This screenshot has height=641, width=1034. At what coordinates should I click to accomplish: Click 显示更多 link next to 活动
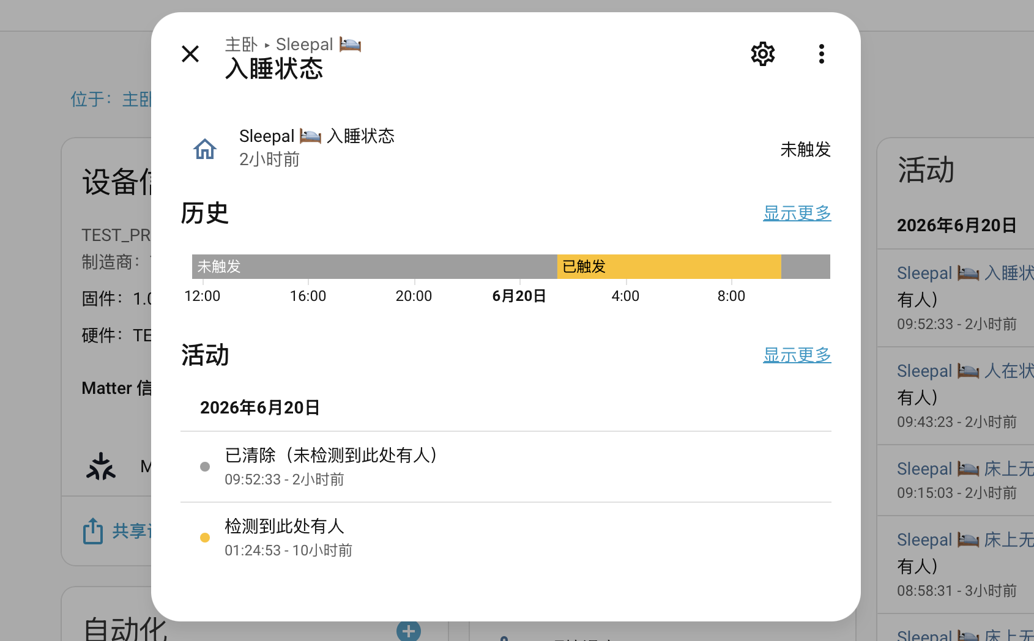[x=797, y=355]
